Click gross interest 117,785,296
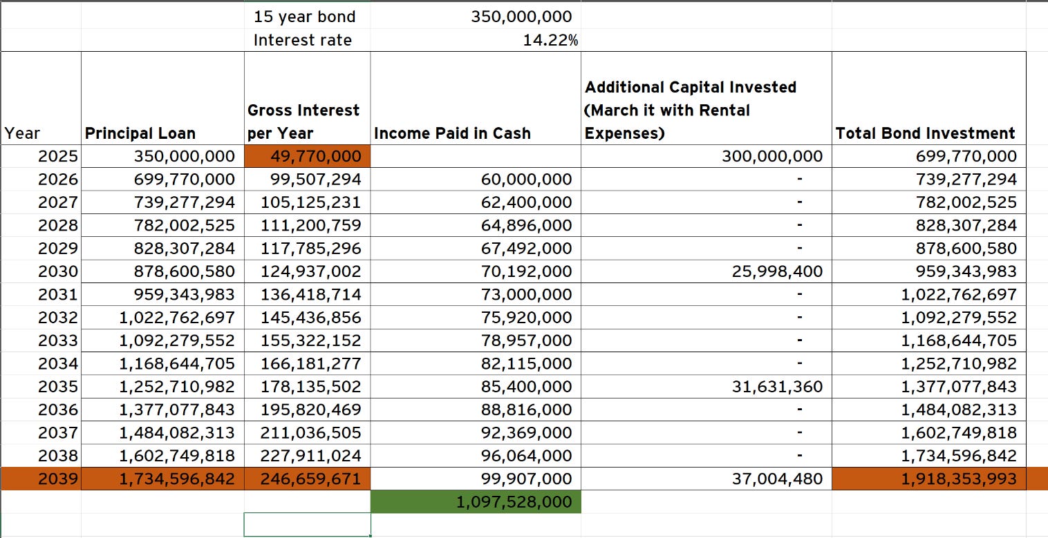 (307, 249)
